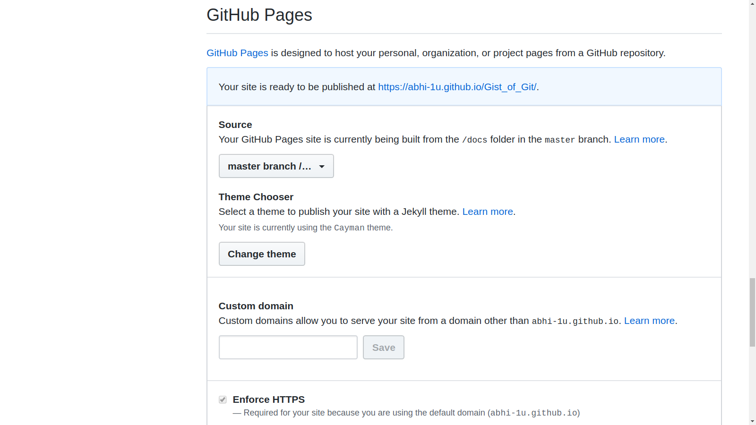This screenshot has height=425, width=756.
Task: Click Learn more in Custom domain section
Action: click(x=649, y=321)
